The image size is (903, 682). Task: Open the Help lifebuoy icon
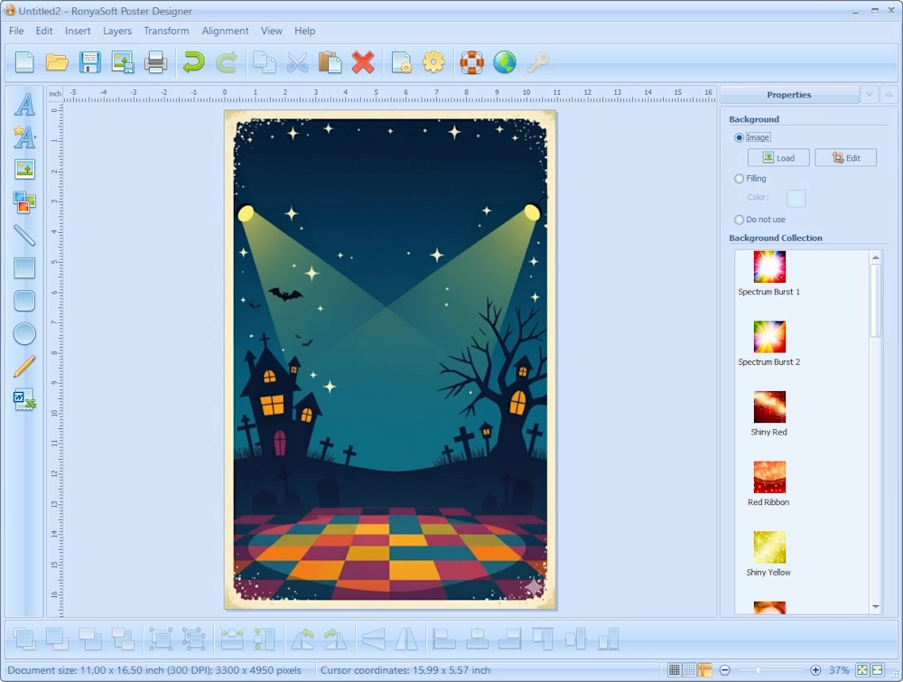[x=471, y=62]
